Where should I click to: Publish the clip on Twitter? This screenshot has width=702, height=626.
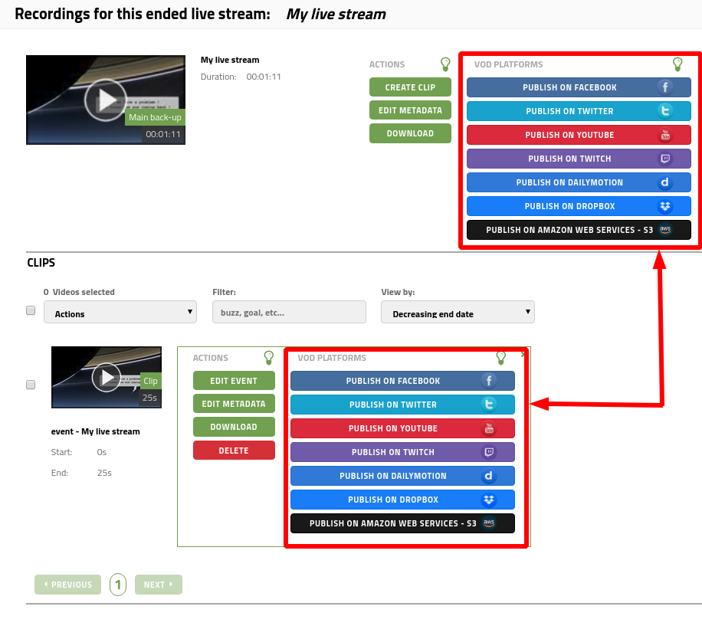point(402,405)
